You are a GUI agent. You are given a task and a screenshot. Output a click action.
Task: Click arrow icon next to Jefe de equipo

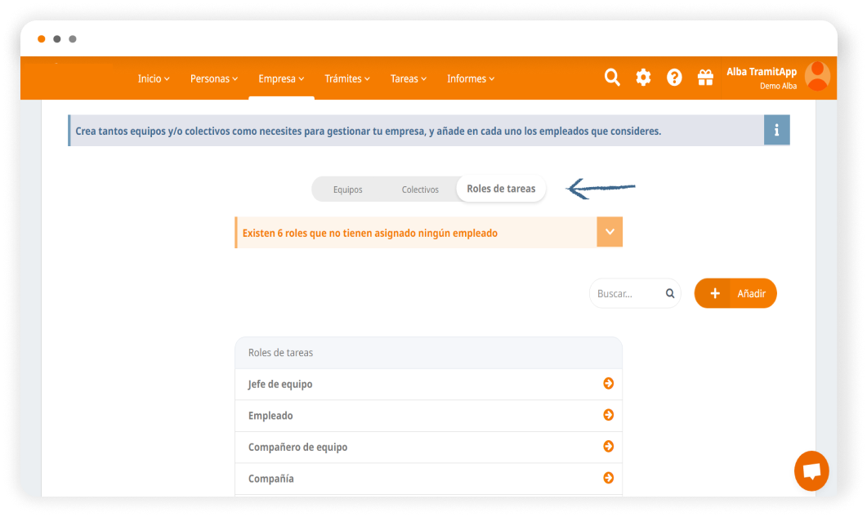(608, 384)
